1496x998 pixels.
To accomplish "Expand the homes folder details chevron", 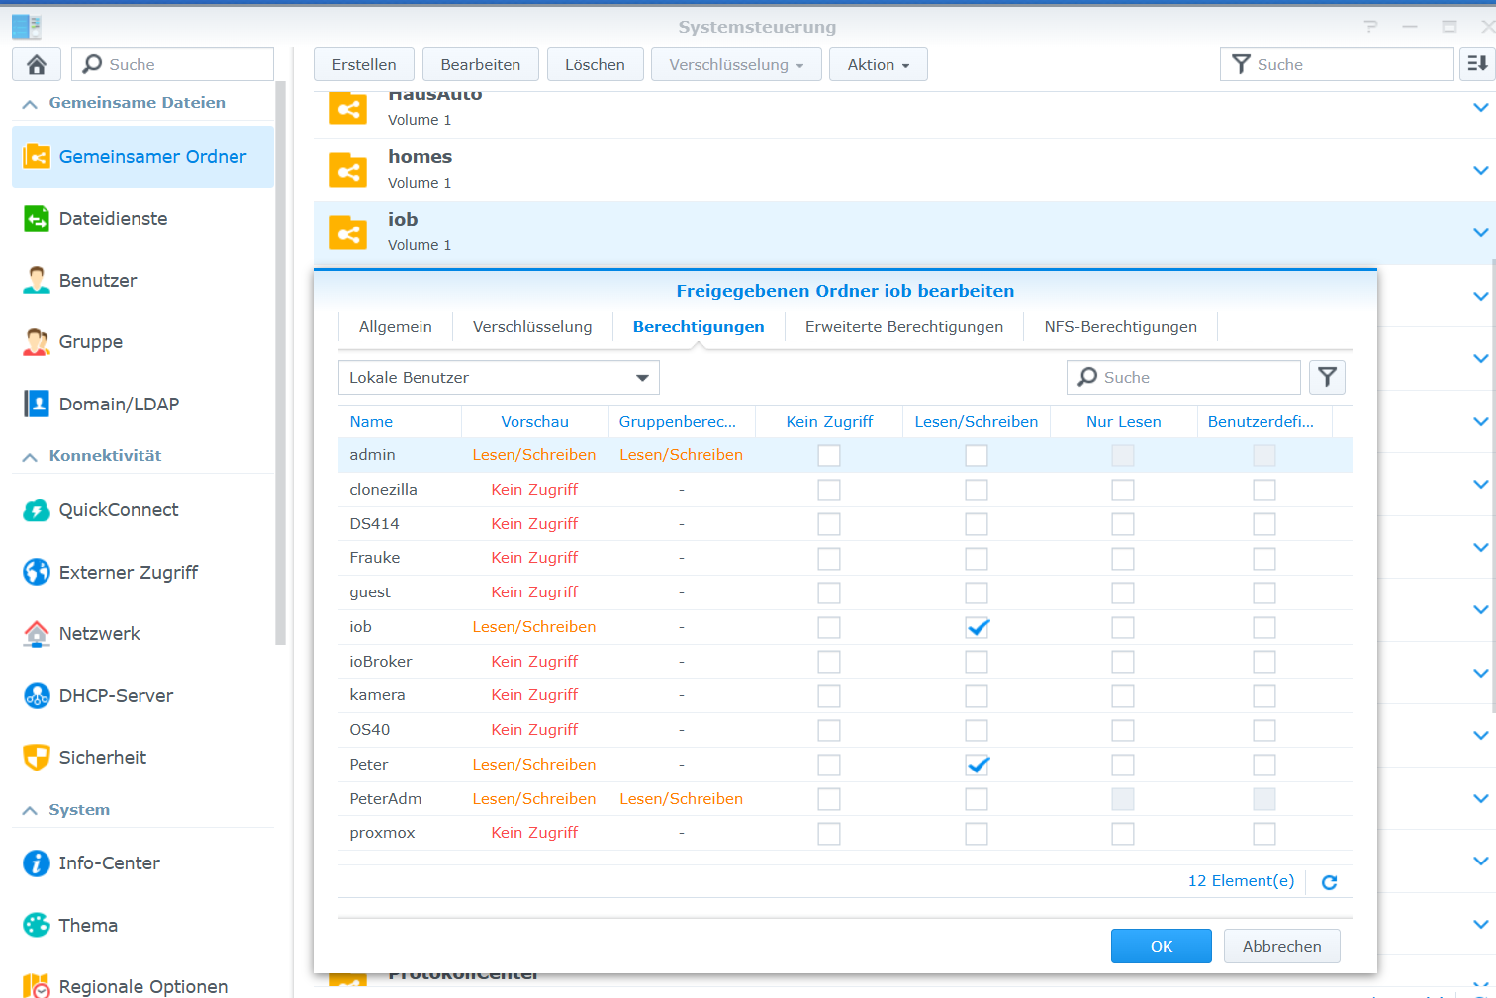I will click(x=1481, y=170).
